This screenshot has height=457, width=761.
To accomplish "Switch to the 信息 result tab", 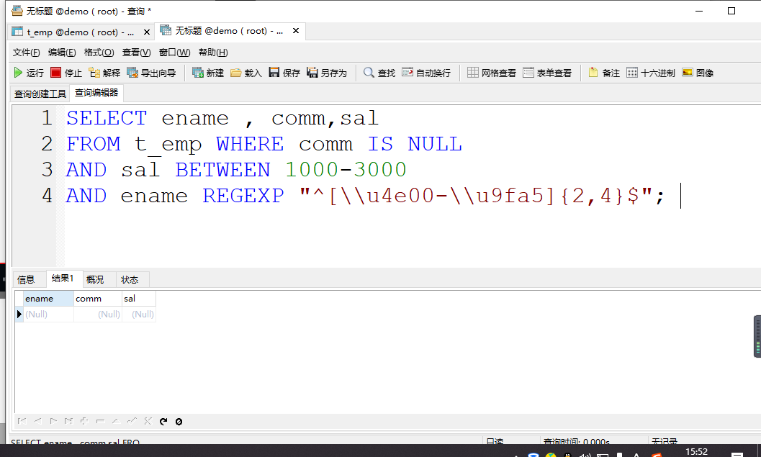I will (27, 279).
